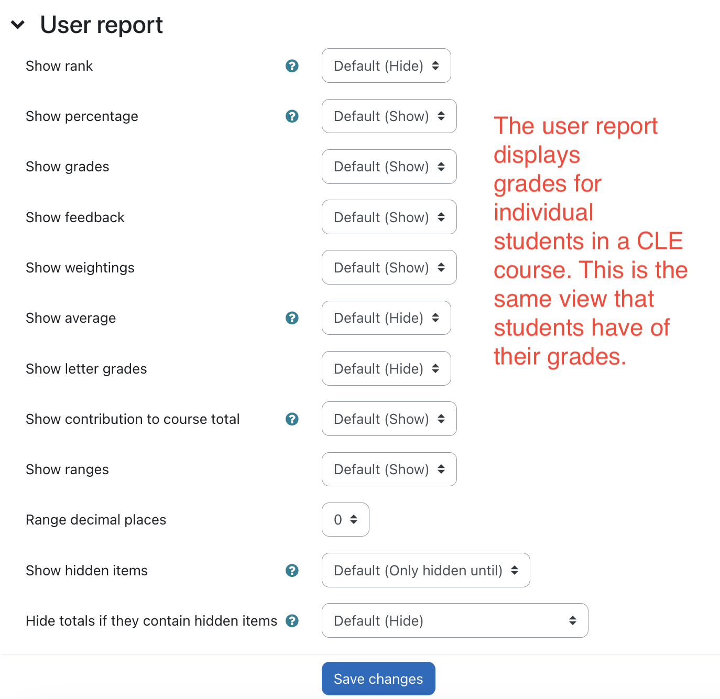Open help for Show average

(x=292, y=318)
